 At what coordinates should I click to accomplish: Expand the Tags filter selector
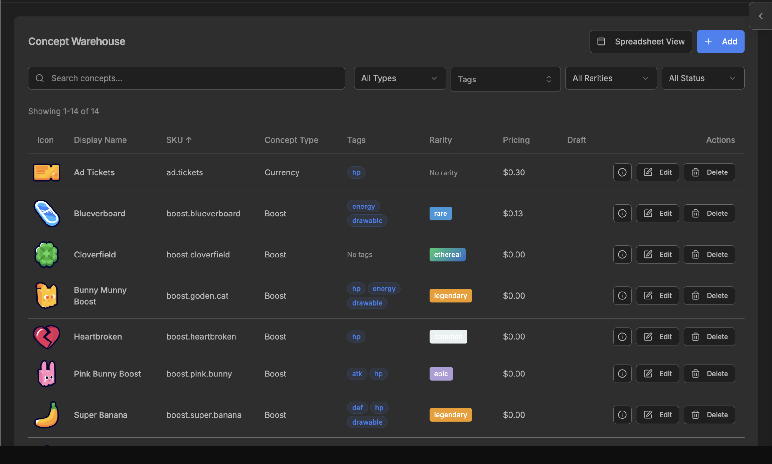pos(505,79)
